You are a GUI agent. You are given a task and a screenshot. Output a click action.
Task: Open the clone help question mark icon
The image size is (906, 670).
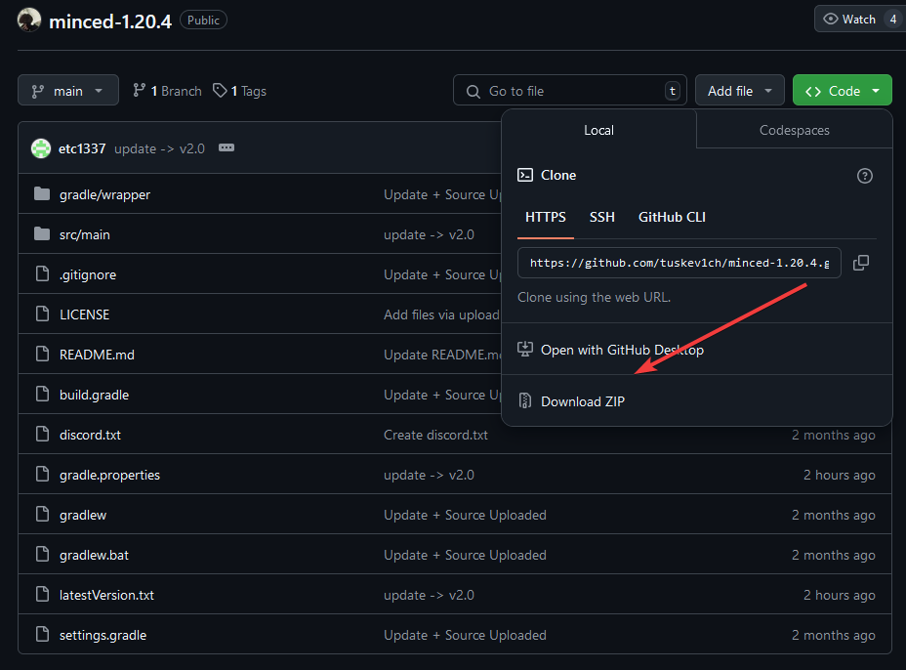tap(864, 176)
